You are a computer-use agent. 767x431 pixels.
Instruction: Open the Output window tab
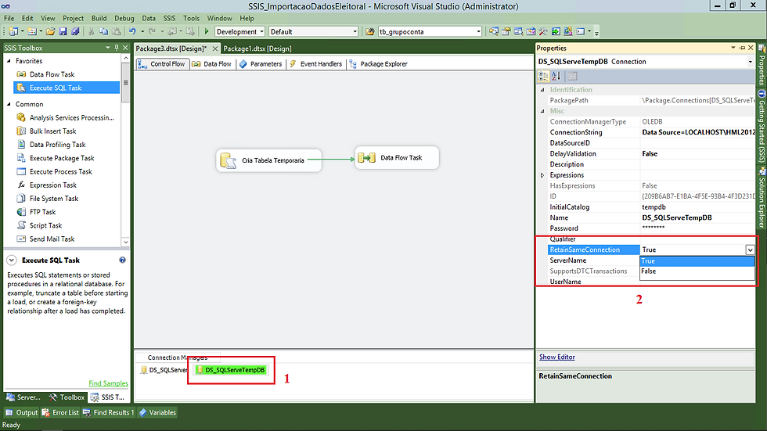coord(22,412)
